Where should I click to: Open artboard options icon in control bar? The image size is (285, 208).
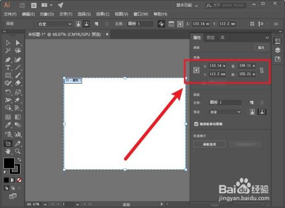[171, 24]
